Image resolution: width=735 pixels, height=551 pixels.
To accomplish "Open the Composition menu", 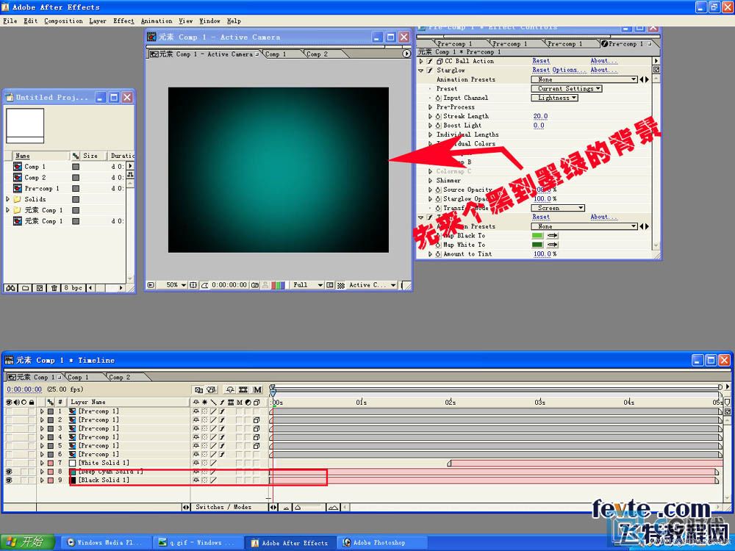I will pyautogui.click(x=63, y=21).
